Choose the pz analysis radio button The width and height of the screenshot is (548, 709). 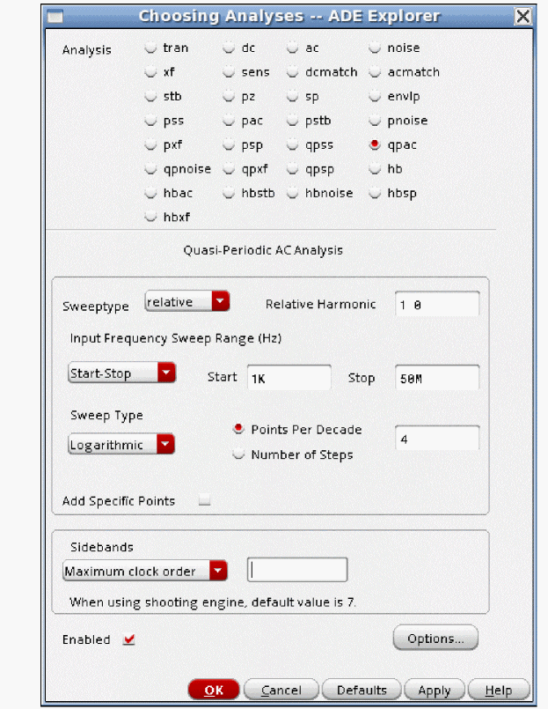229,96
